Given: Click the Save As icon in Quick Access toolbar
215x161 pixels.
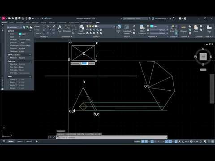Looking at the screenshot, I should click(x=19, y=18).
